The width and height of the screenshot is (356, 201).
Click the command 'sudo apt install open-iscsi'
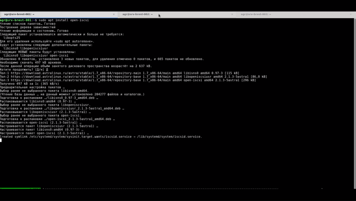point(64,20)
